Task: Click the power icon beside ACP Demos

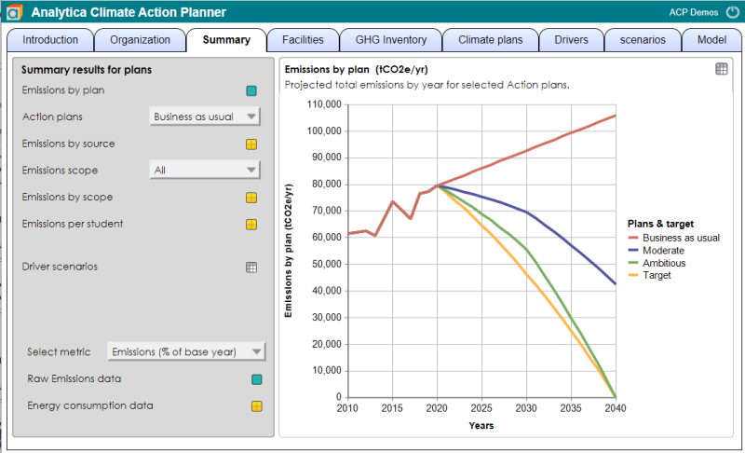Action: 733,12
